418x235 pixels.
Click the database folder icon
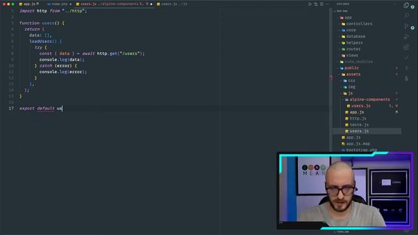point(344,37)
